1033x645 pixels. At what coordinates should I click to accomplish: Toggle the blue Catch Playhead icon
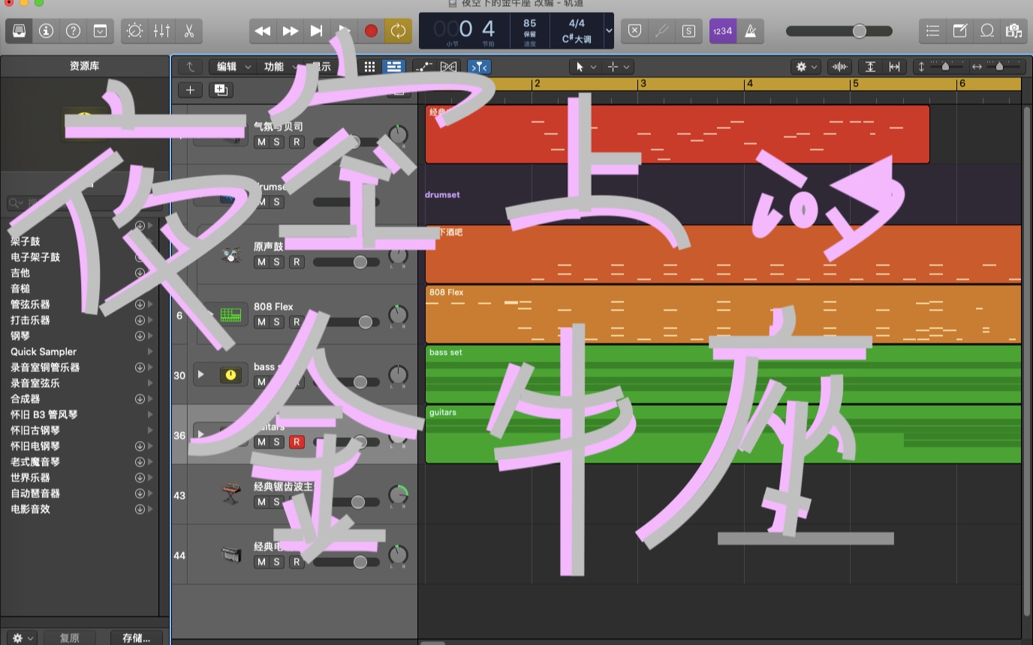(479, 67)
